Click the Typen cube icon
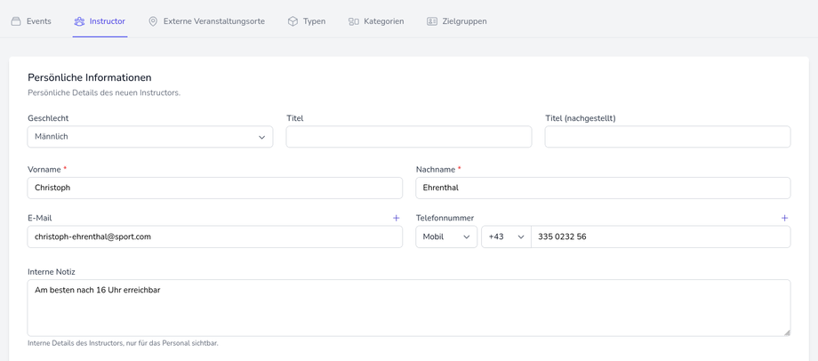Viewport: 818px width, 361px height. (293, 21)
